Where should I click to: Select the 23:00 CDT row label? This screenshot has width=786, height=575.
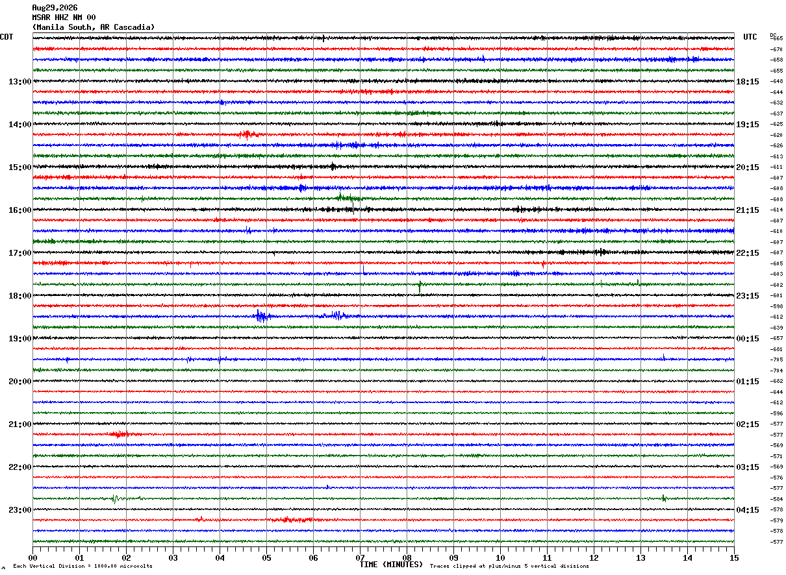(19, 510)
